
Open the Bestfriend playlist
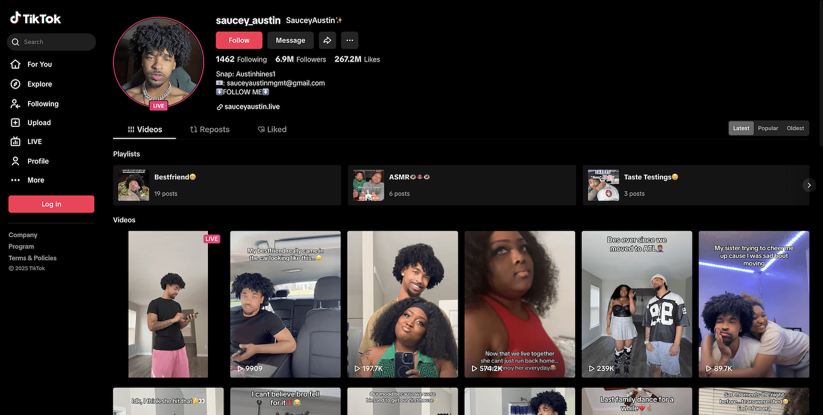(x=227, y=185)
